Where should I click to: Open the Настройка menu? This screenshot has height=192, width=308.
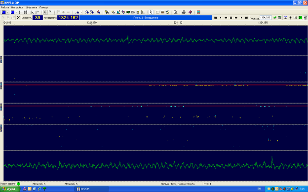[x=17, y=7]
